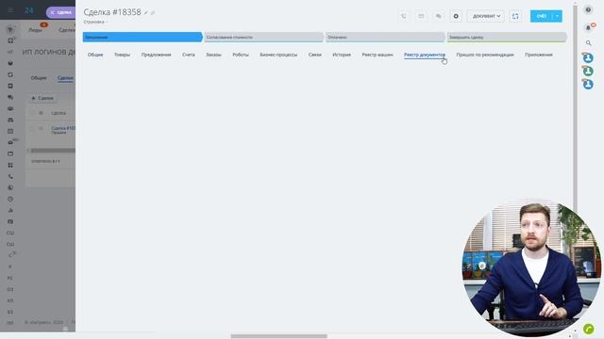Open the Реестр машин tab

[x=377, y=55]
